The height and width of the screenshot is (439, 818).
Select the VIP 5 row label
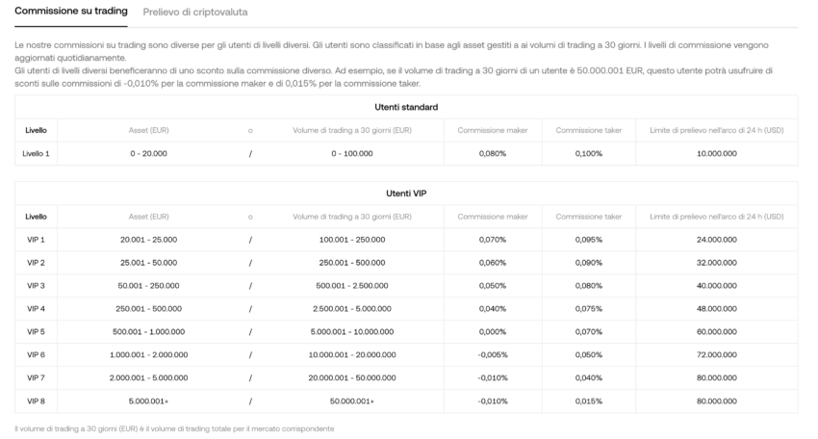(36, 331)
